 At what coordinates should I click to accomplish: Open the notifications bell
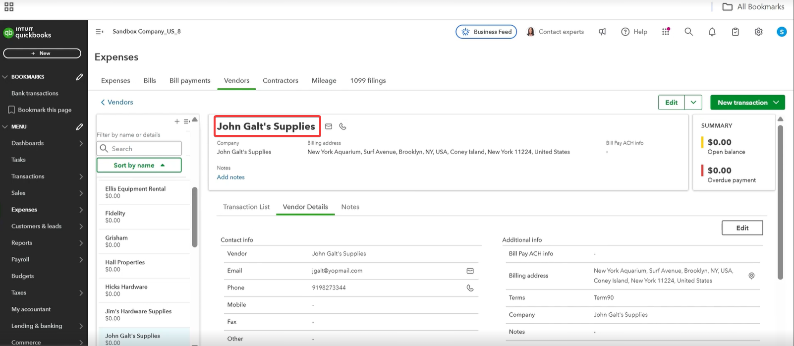click(712, 32)
